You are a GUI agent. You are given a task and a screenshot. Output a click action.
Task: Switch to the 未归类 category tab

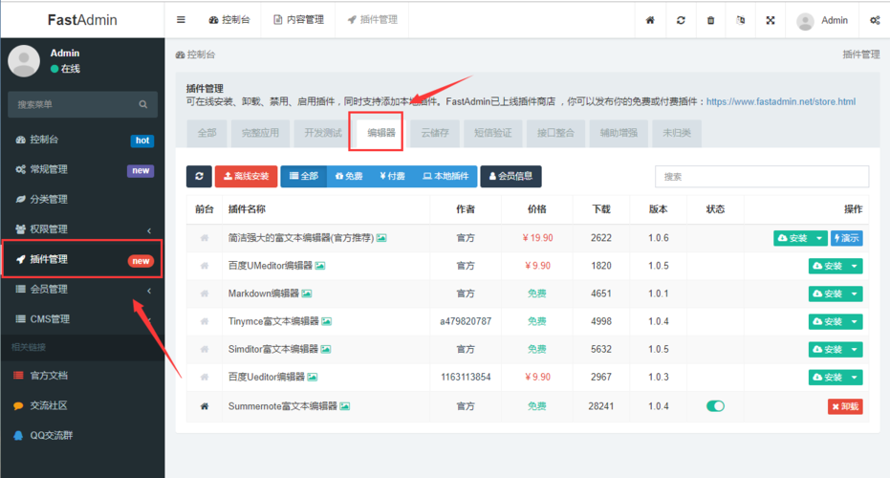point(677,133)
